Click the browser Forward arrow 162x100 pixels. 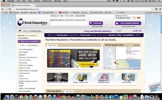(6, 9)
